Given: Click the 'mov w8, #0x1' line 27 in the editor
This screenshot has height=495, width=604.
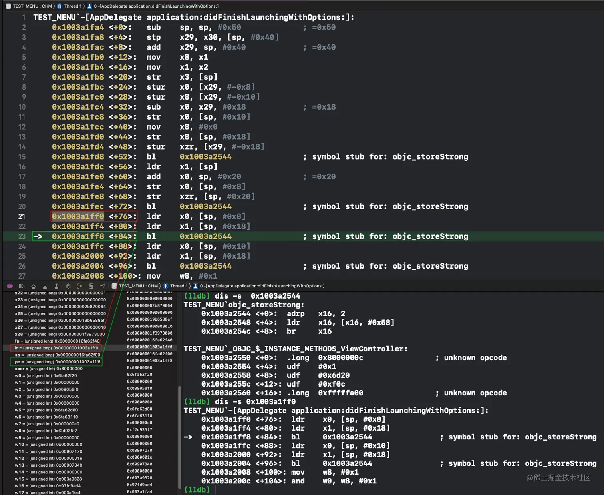Looking at the screenshot, I should pyautogui.click(x=135, y=276).
